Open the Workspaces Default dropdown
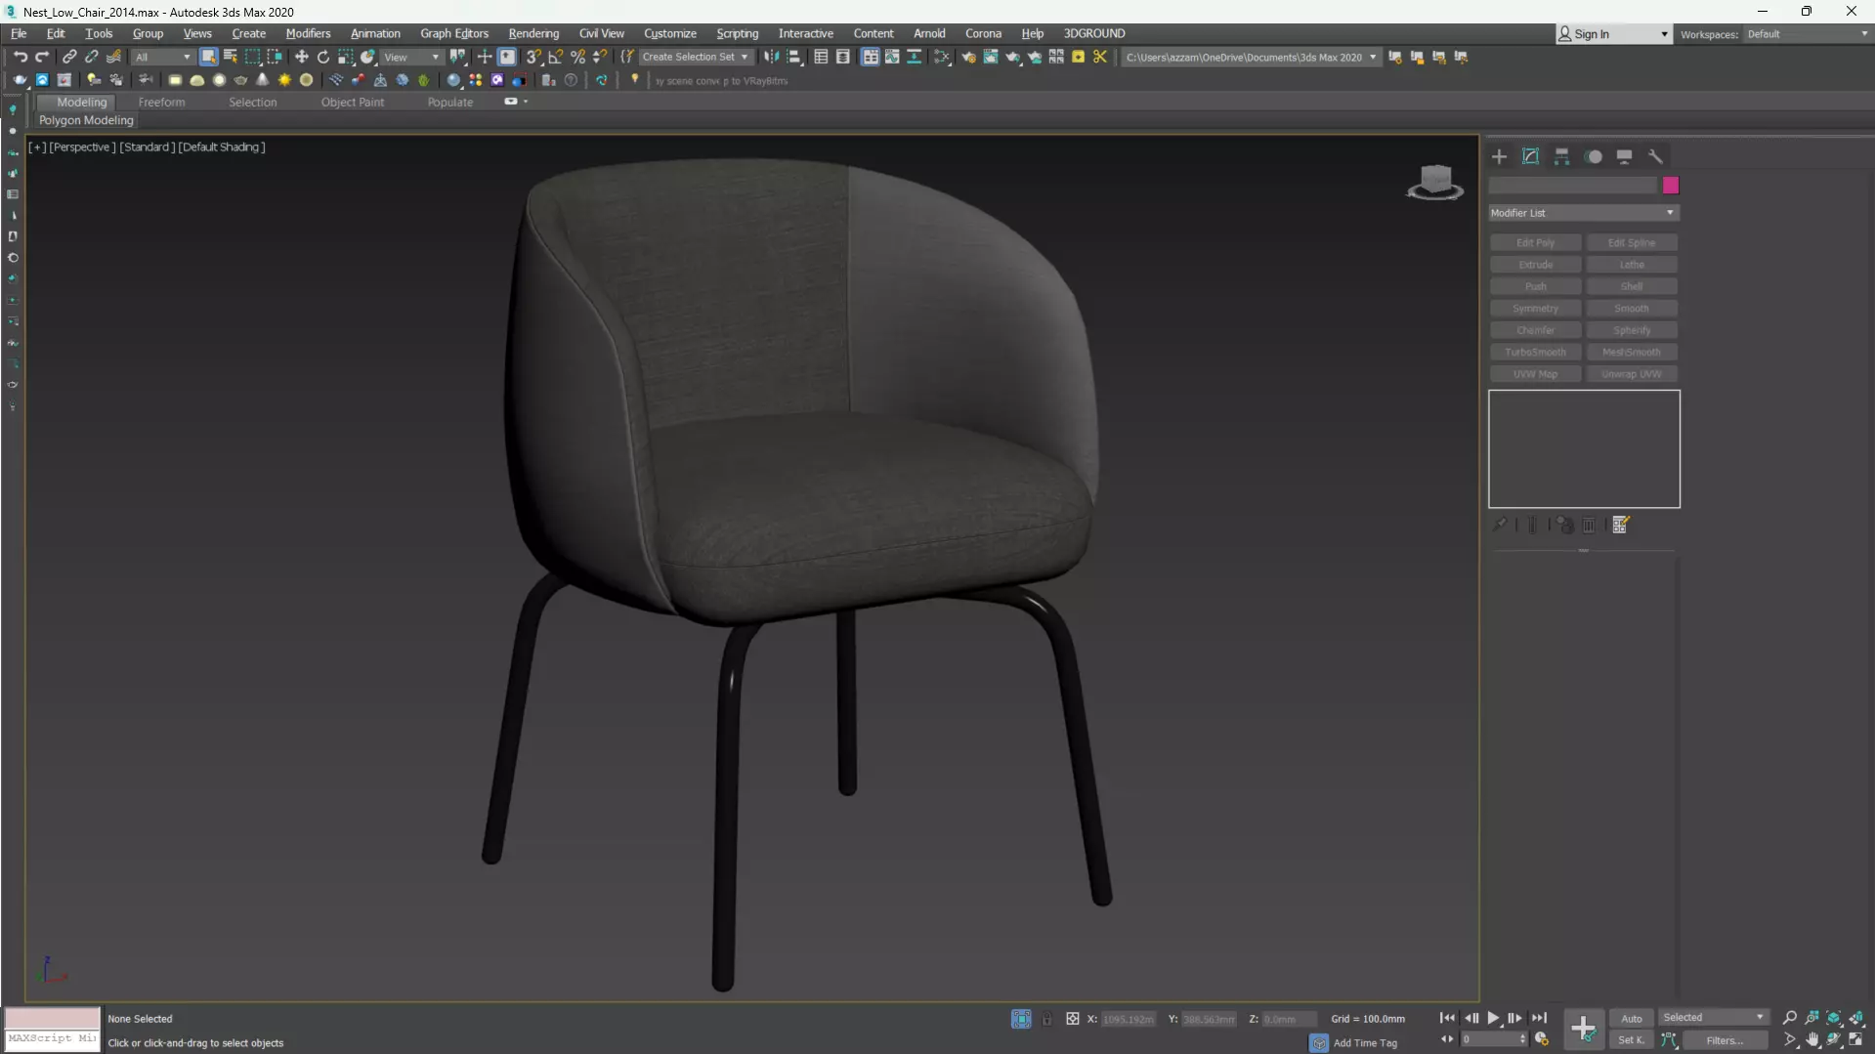The width and height of the screenshot is (1875, 1054). 1808,34
